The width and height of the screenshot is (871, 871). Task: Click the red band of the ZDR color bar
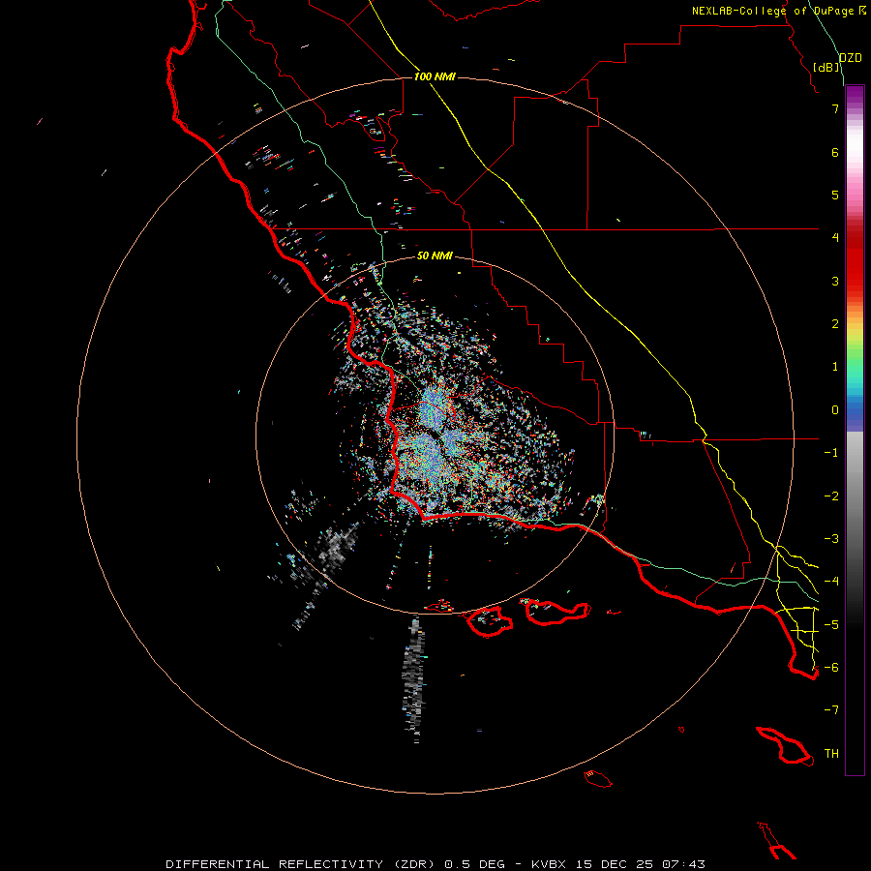(855, 261)
